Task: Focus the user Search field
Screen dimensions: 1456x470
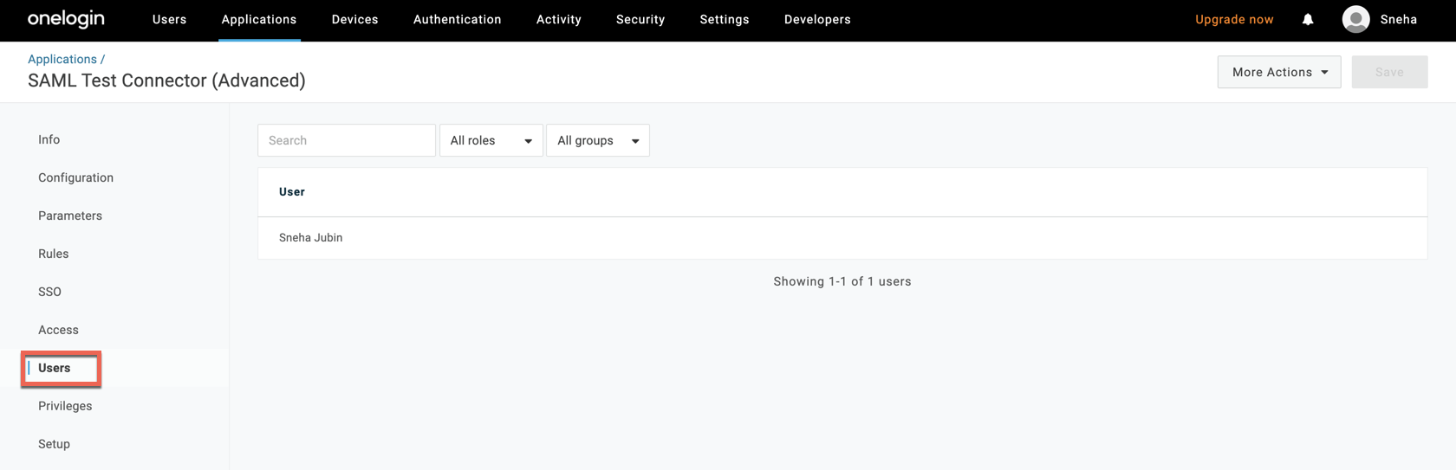Action: tap(347, 140)
